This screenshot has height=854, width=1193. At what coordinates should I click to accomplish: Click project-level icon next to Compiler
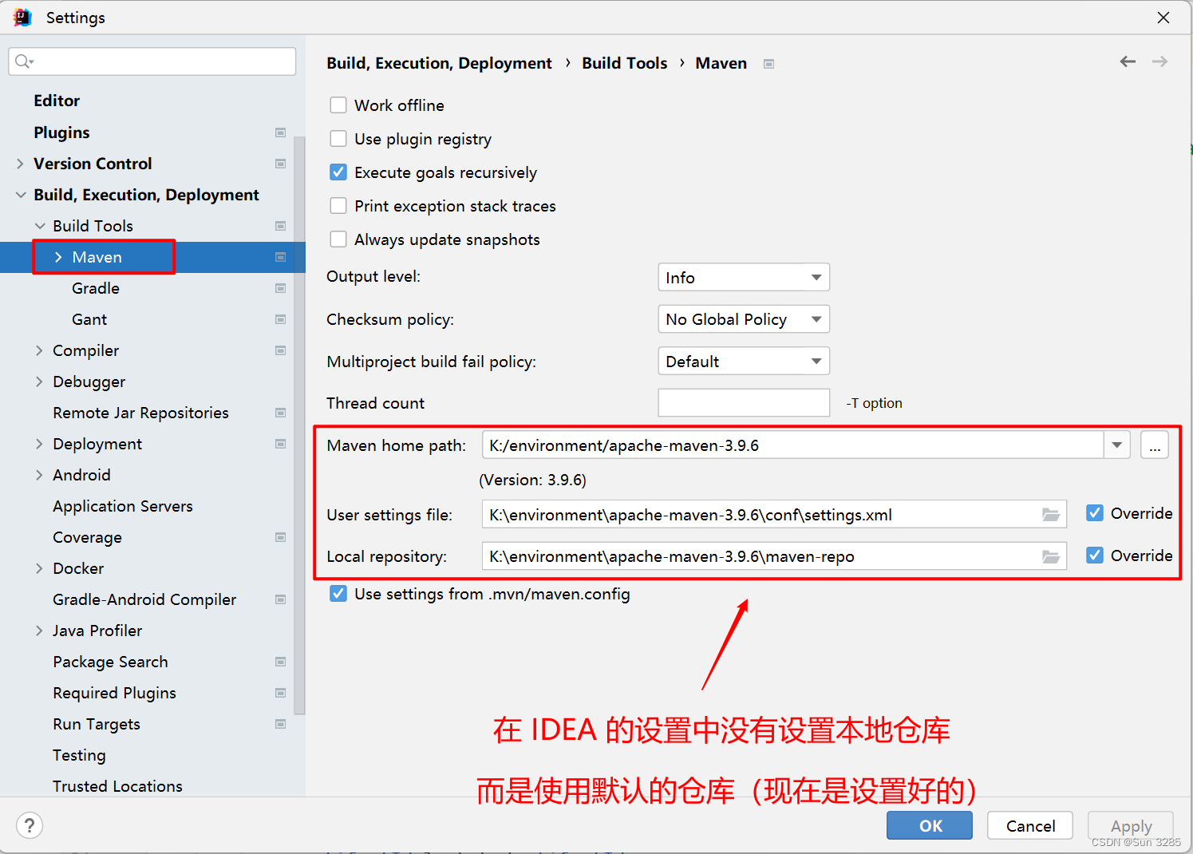point(281,350)
